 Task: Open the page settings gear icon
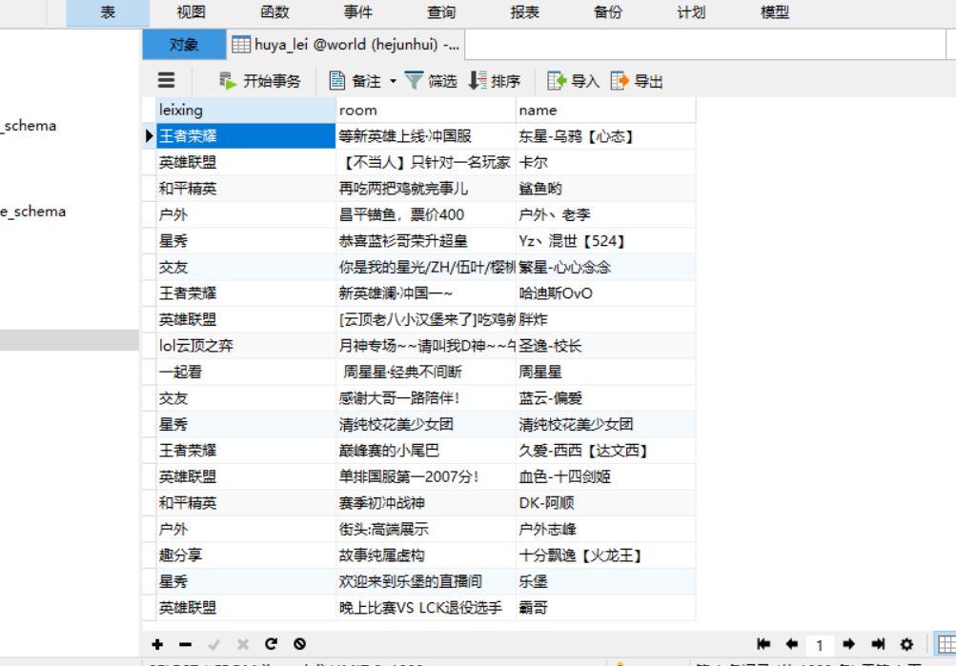[x=906, y=644]
